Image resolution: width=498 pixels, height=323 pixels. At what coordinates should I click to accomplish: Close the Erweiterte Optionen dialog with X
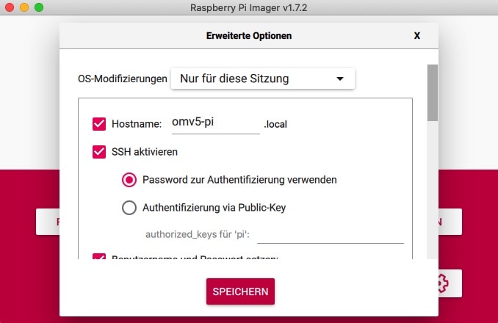[x=417, y=35]
